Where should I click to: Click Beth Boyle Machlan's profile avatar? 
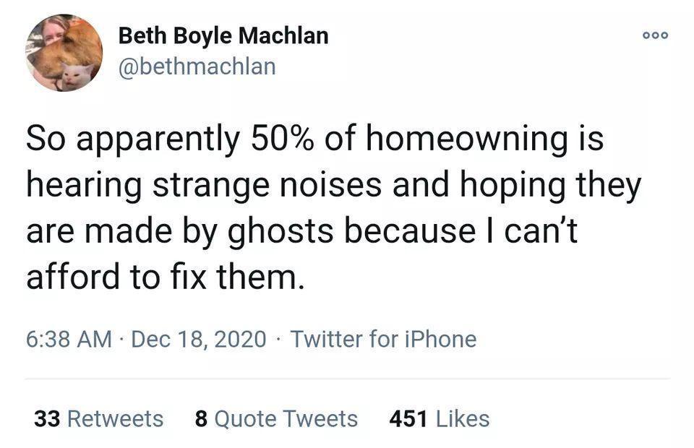64,53
